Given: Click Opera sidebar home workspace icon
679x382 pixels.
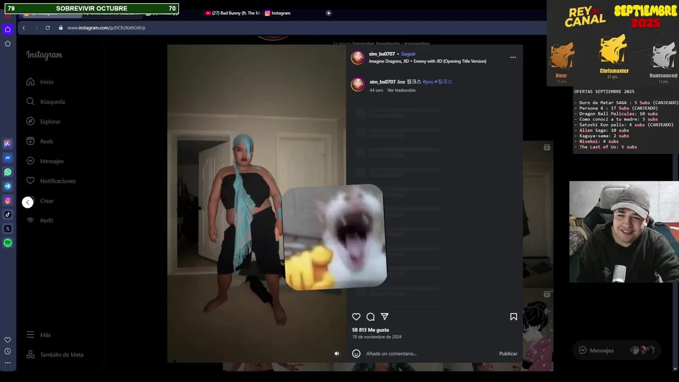Looking at the screenshot, I should point(7,29).
